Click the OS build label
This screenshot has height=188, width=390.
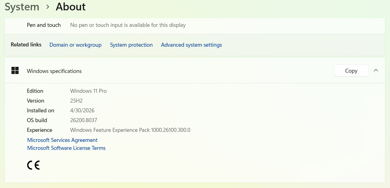37,120
